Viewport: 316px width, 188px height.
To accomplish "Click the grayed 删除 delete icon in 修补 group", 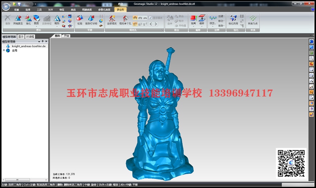I will tap(8, 20).
